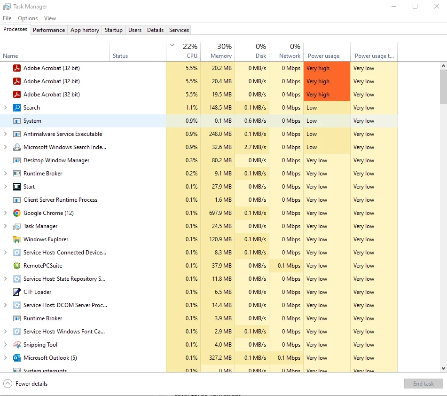Click the scrollbar up arrow
This screenshot has height=396, width=447.
pyautogui.click(x=443, y=66)
